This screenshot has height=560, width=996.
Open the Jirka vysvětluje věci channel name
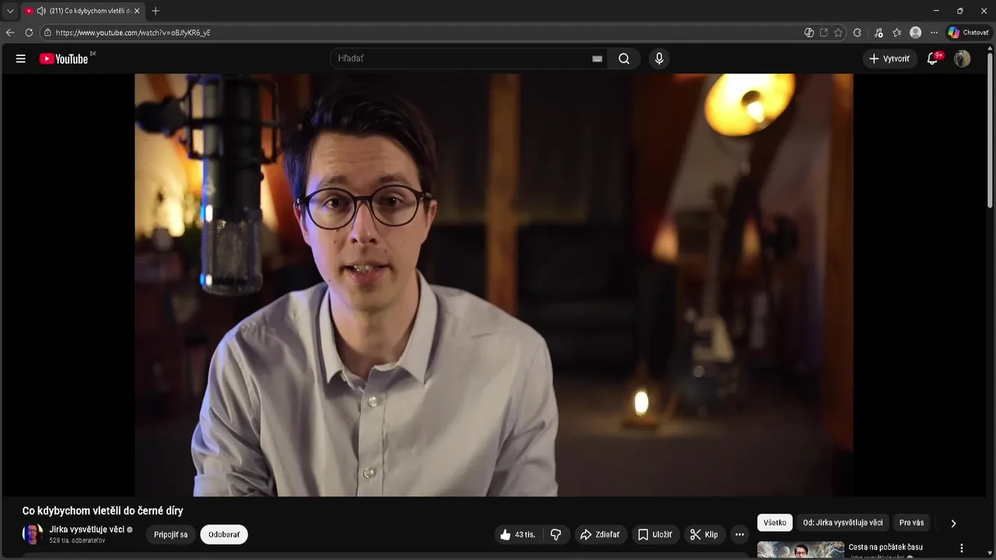coord(86,530)
